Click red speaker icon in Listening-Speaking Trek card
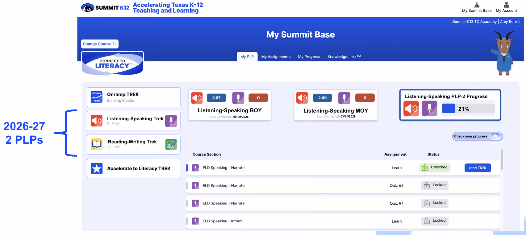 click(x=97, y=121)
